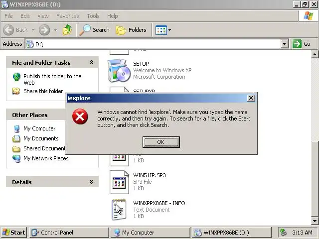Open My Network Places link
319x239 pixels.
tap(46, 158)
